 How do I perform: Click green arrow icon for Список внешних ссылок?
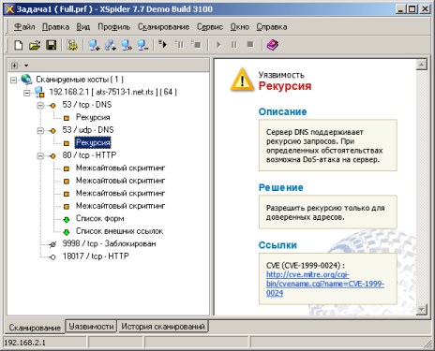[67, 232]
